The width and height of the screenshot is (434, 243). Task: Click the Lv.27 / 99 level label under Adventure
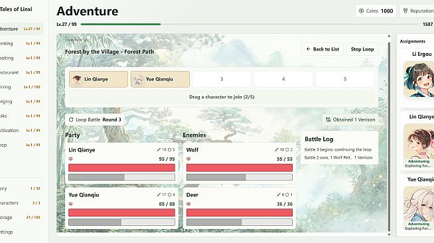(x=66, y=25)
